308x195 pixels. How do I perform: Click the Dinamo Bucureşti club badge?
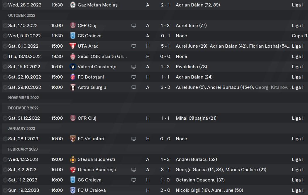coord(73,170)
